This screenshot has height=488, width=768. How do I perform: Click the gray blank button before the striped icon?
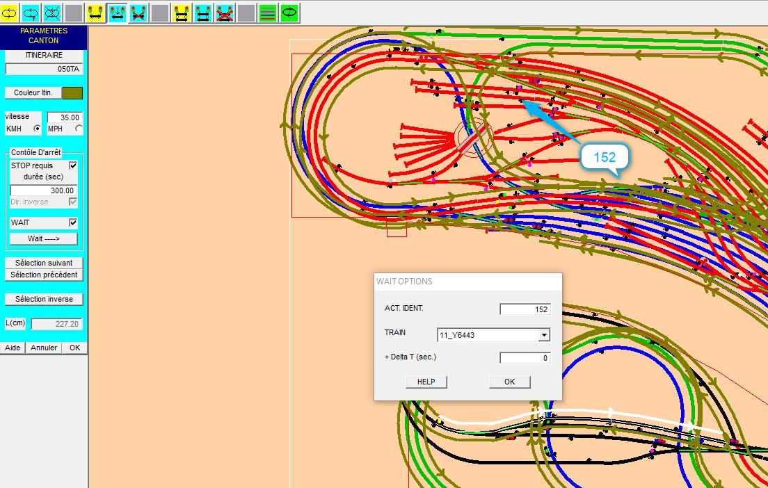(246, 13)
